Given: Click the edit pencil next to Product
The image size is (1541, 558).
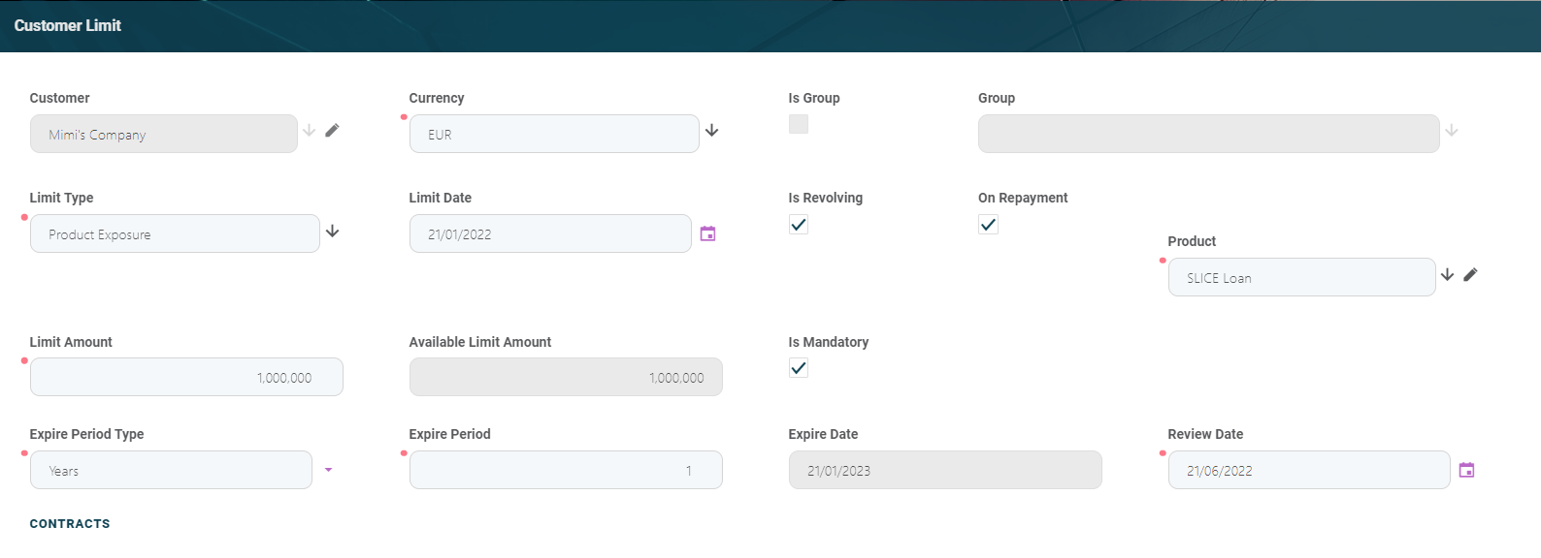Looking at the screenshot, I should (x=1470, y=275).
